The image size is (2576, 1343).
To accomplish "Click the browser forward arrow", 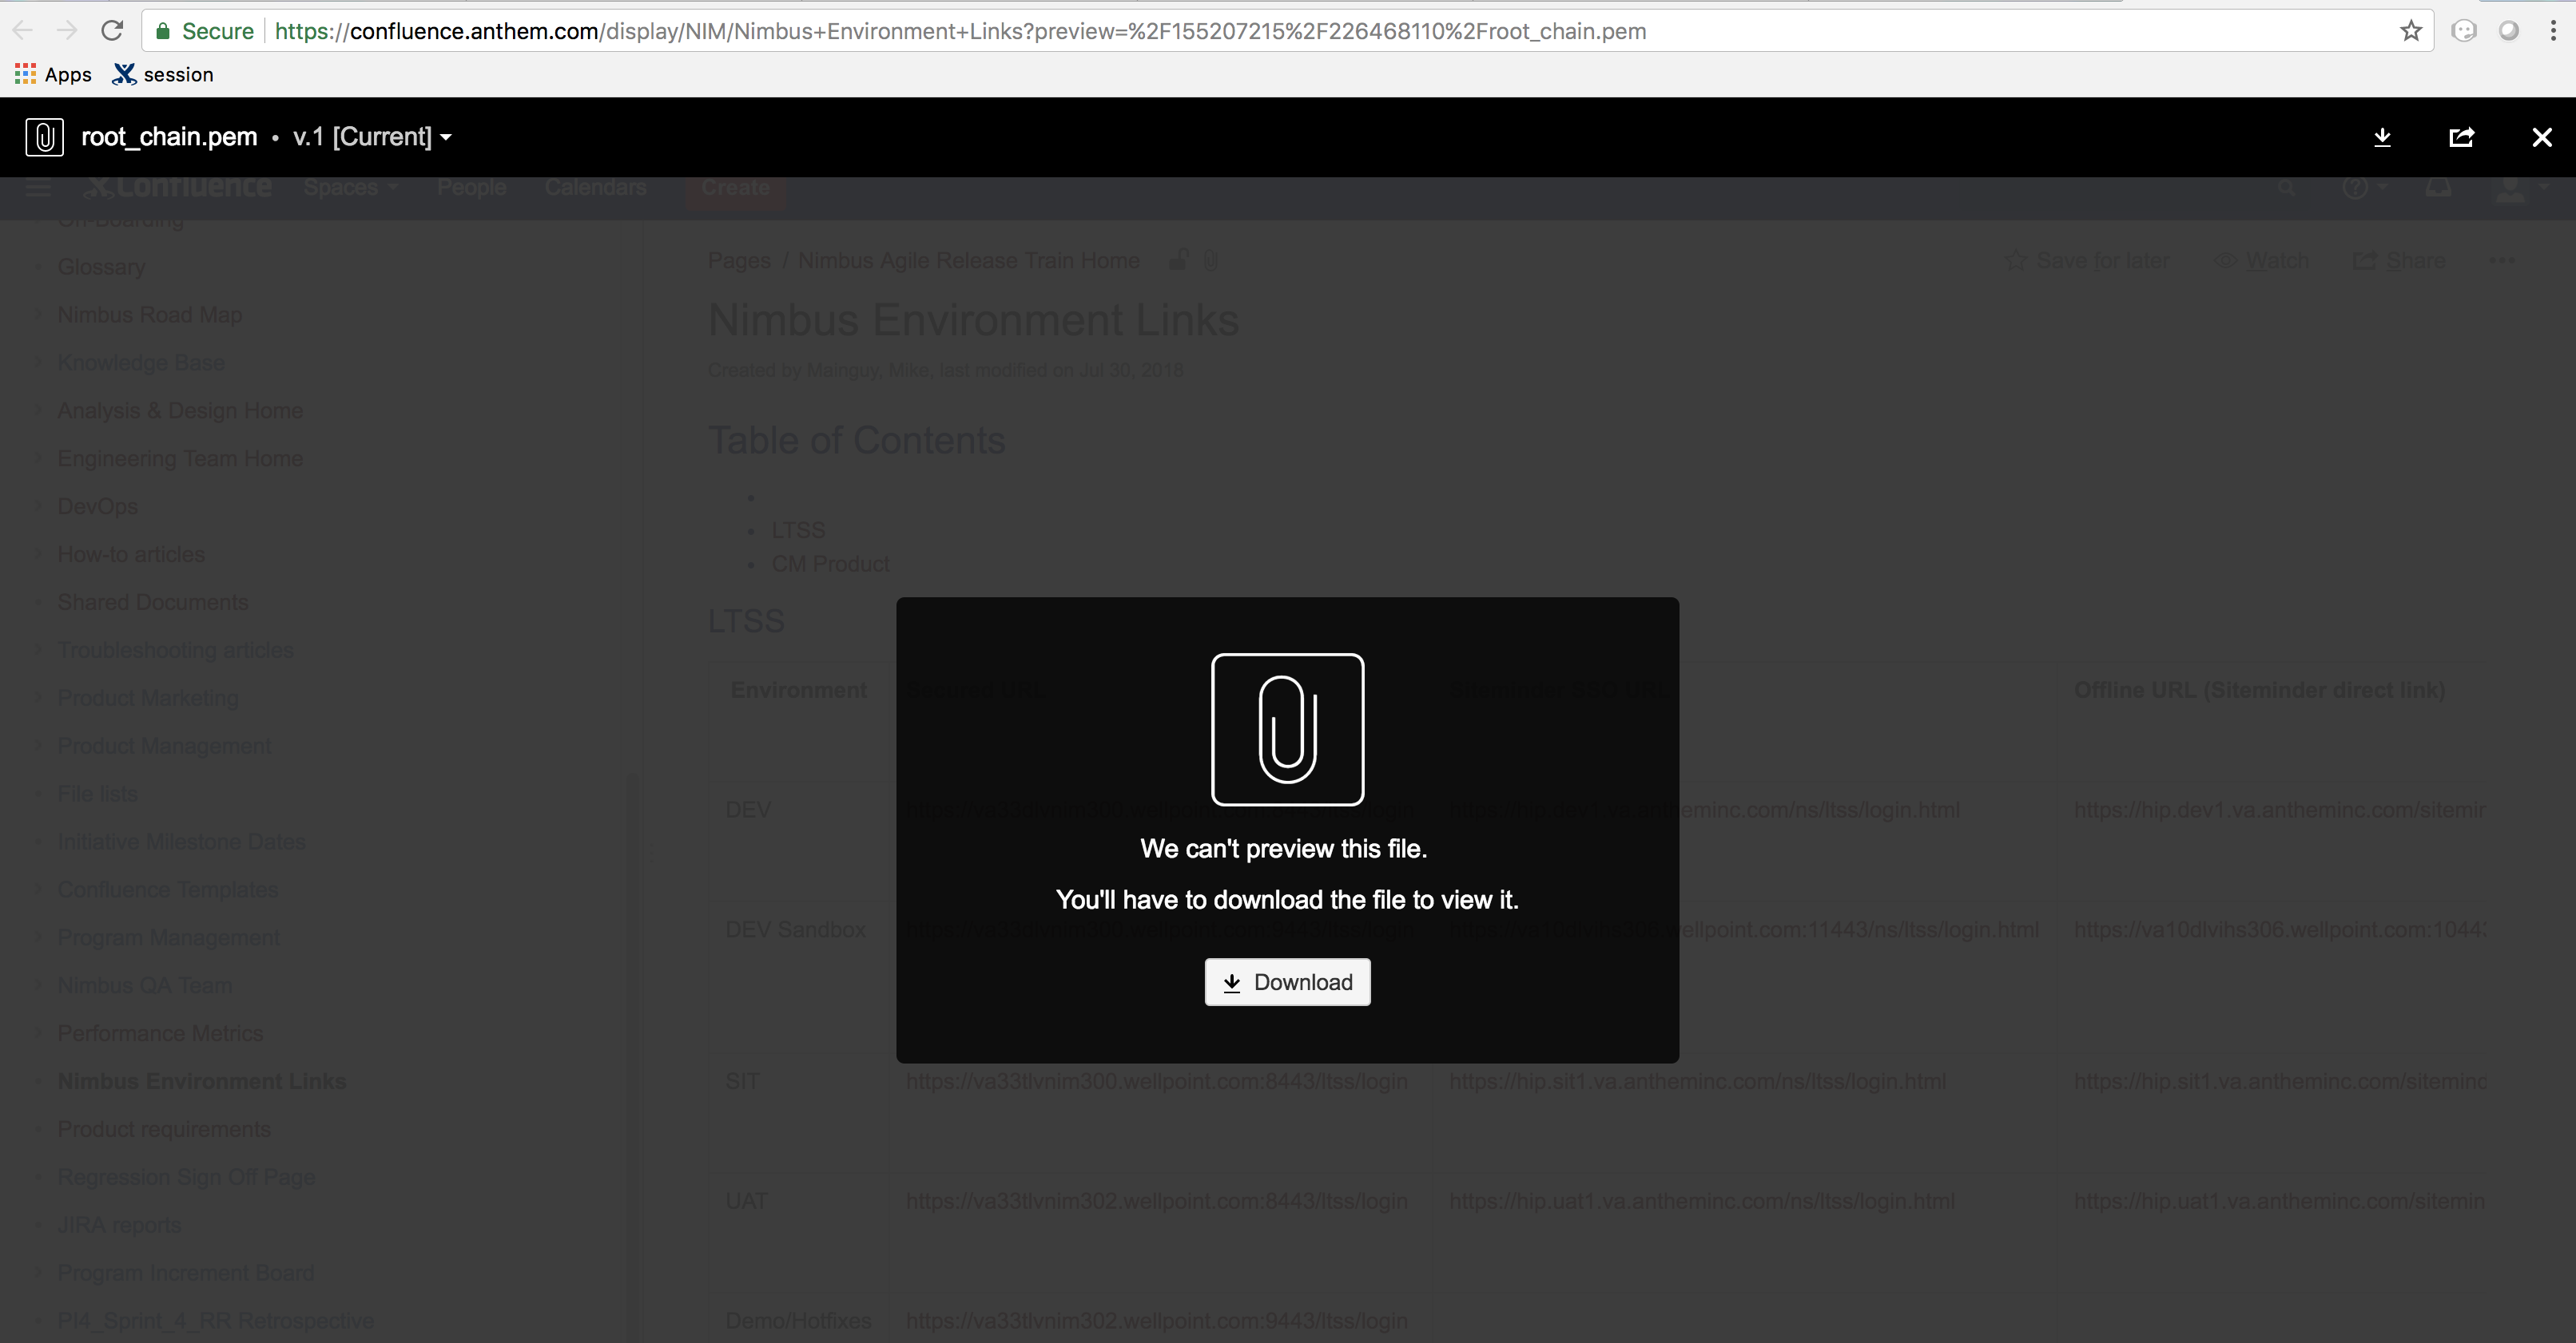I will tap(67, 31).
